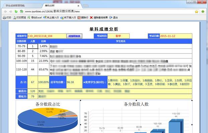The width and height of the screenshot is (208, 133).
Task: Click the 分数段级 column header
Action: point(21,41)
